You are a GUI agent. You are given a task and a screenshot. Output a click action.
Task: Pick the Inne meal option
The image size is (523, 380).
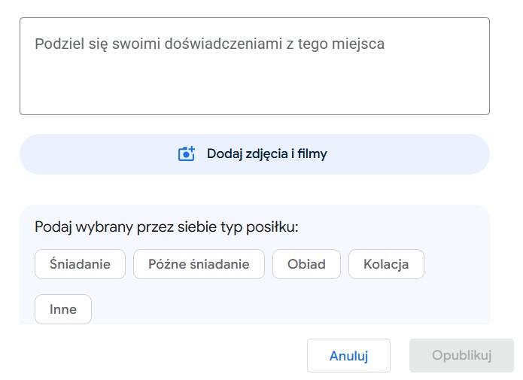click(x=63, y=309)
